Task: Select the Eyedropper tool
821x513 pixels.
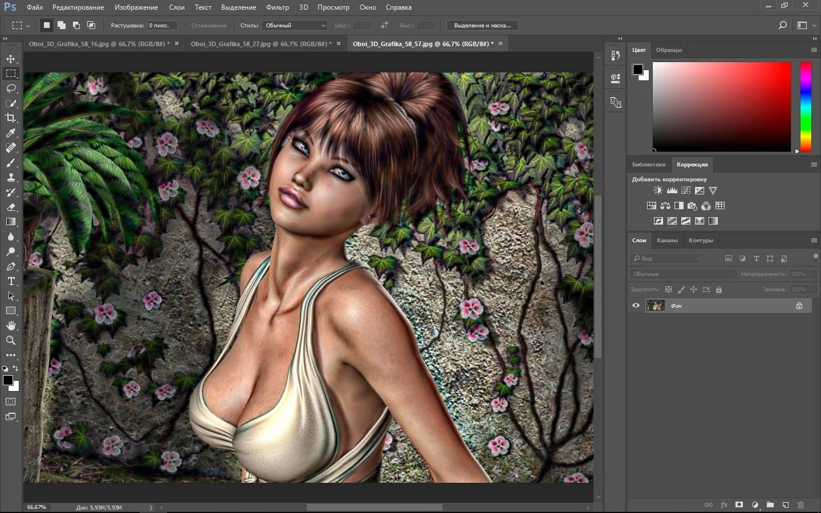Action: click(11, 133)
